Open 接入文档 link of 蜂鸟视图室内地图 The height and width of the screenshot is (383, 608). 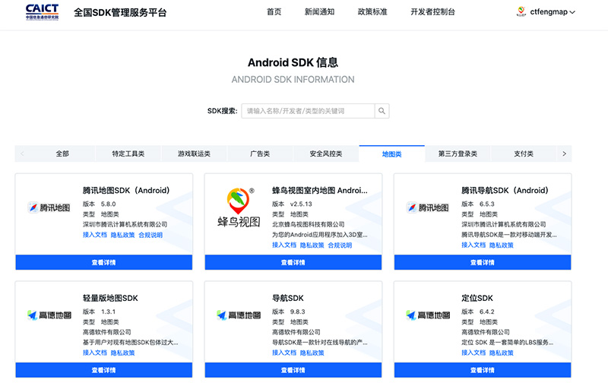pyautogui.click(x=284, y=245)
